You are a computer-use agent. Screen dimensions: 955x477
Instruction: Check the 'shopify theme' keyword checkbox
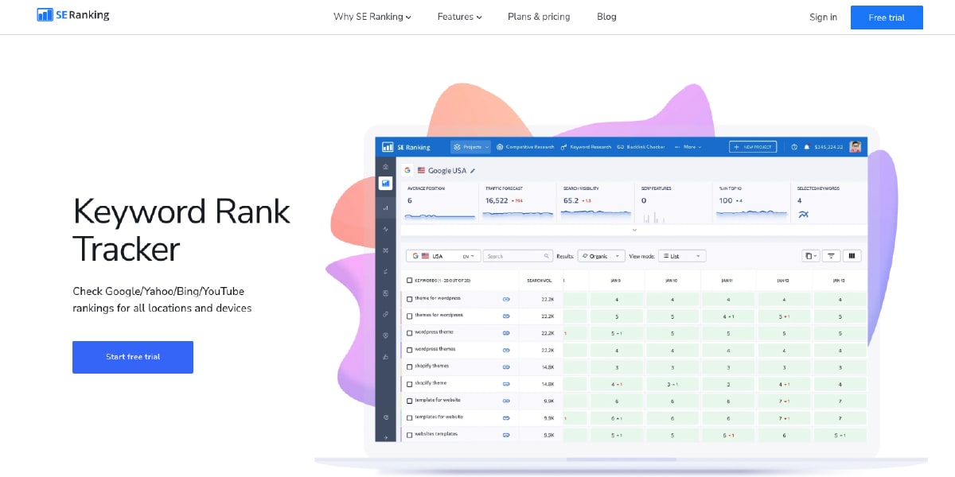(x=410, y=383)
